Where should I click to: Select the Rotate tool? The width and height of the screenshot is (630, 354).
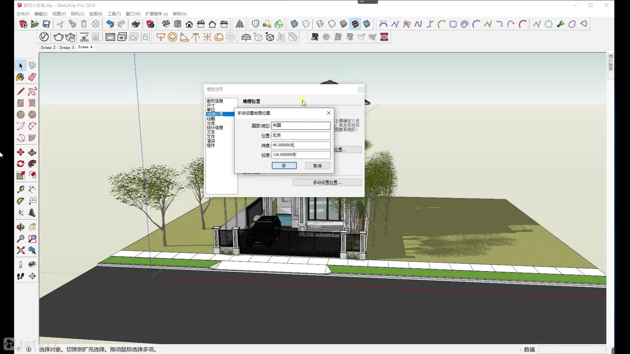coord(20,164)
